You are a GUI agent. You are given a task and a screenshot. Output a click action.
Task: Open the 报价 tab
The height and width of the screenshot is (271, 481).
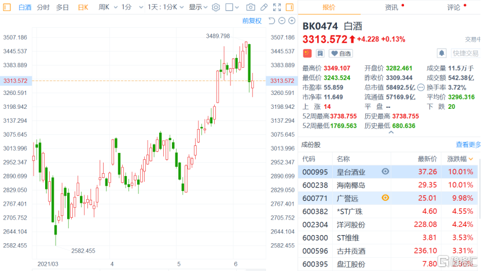(x=329, y=8)
